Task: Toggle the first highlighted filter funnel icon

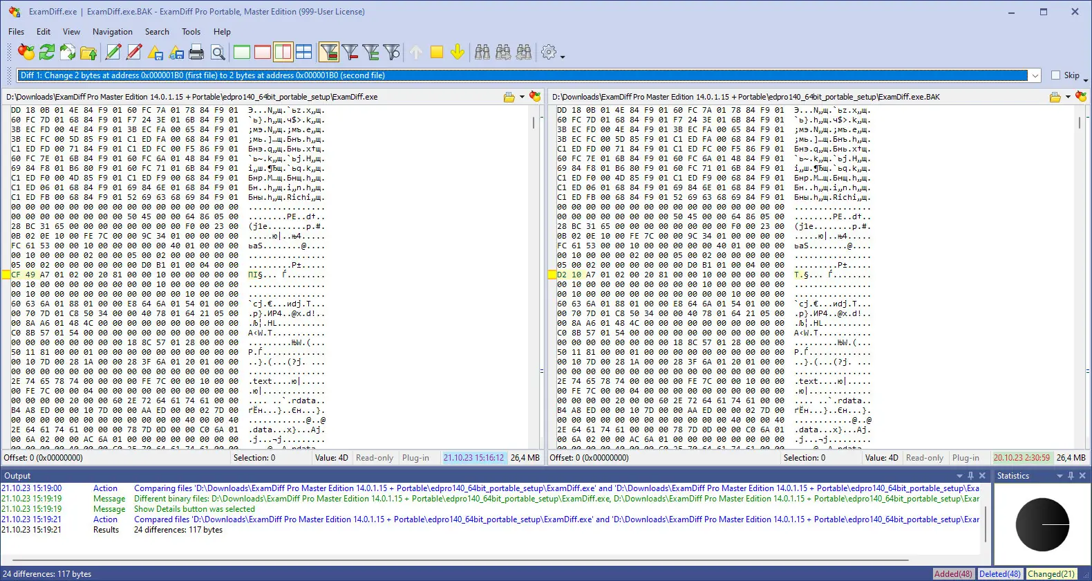Action: (329, 52)
